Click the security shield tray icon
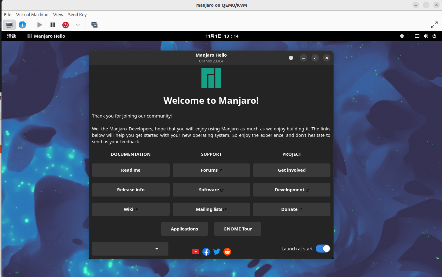Viewport: 442px width, 277px height. [x=402, y=36]
